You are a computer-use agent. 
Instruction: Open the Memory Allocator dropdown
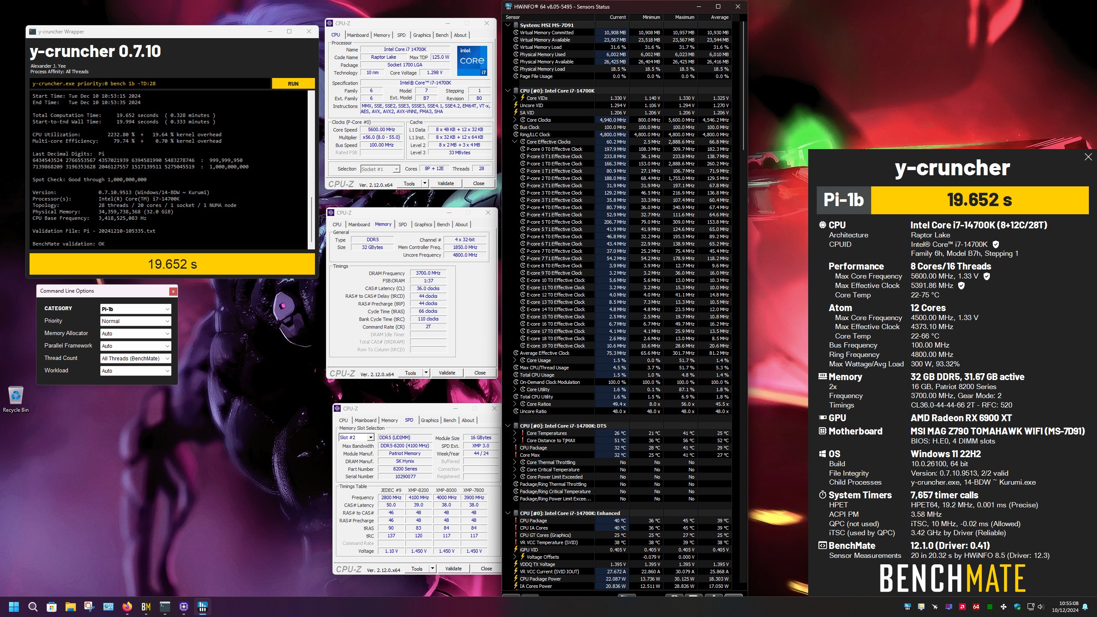pyautogui.click(x=136, y=334)
